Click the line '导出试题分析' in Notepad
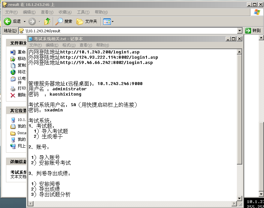This screenshot has height=208, width=264. [x=55, y=194]
